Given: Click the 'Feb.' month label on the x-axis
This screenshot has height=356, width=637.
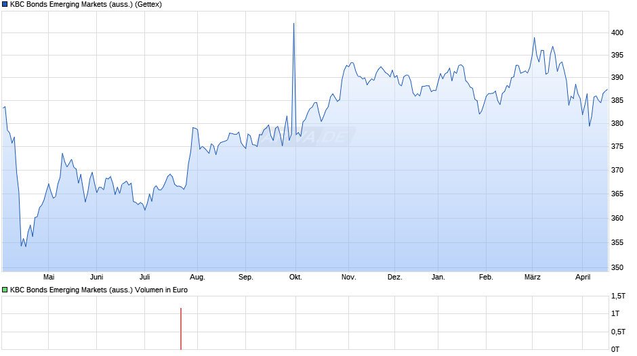Looking at the screenshot, I should point(486,277).
